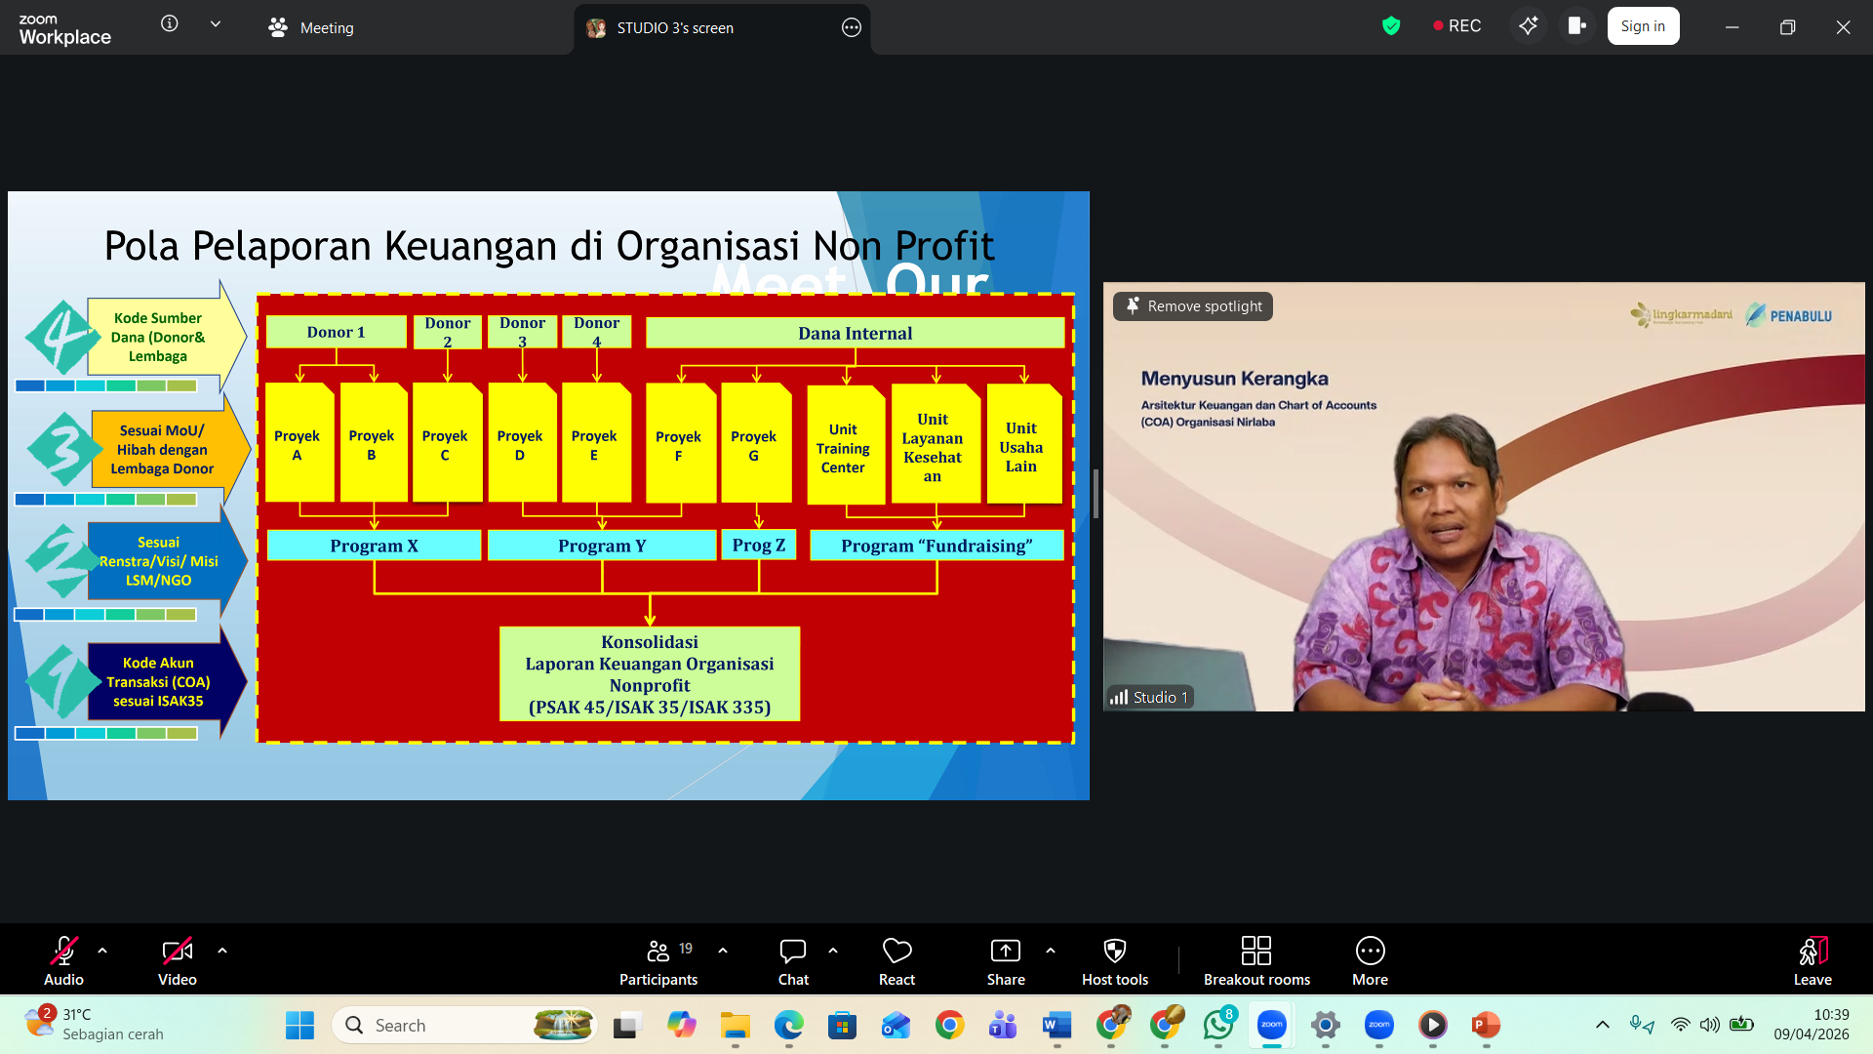Open Host tools shield
This screenshot has height=1054, width=1873.
click(x=1114, y=961)
